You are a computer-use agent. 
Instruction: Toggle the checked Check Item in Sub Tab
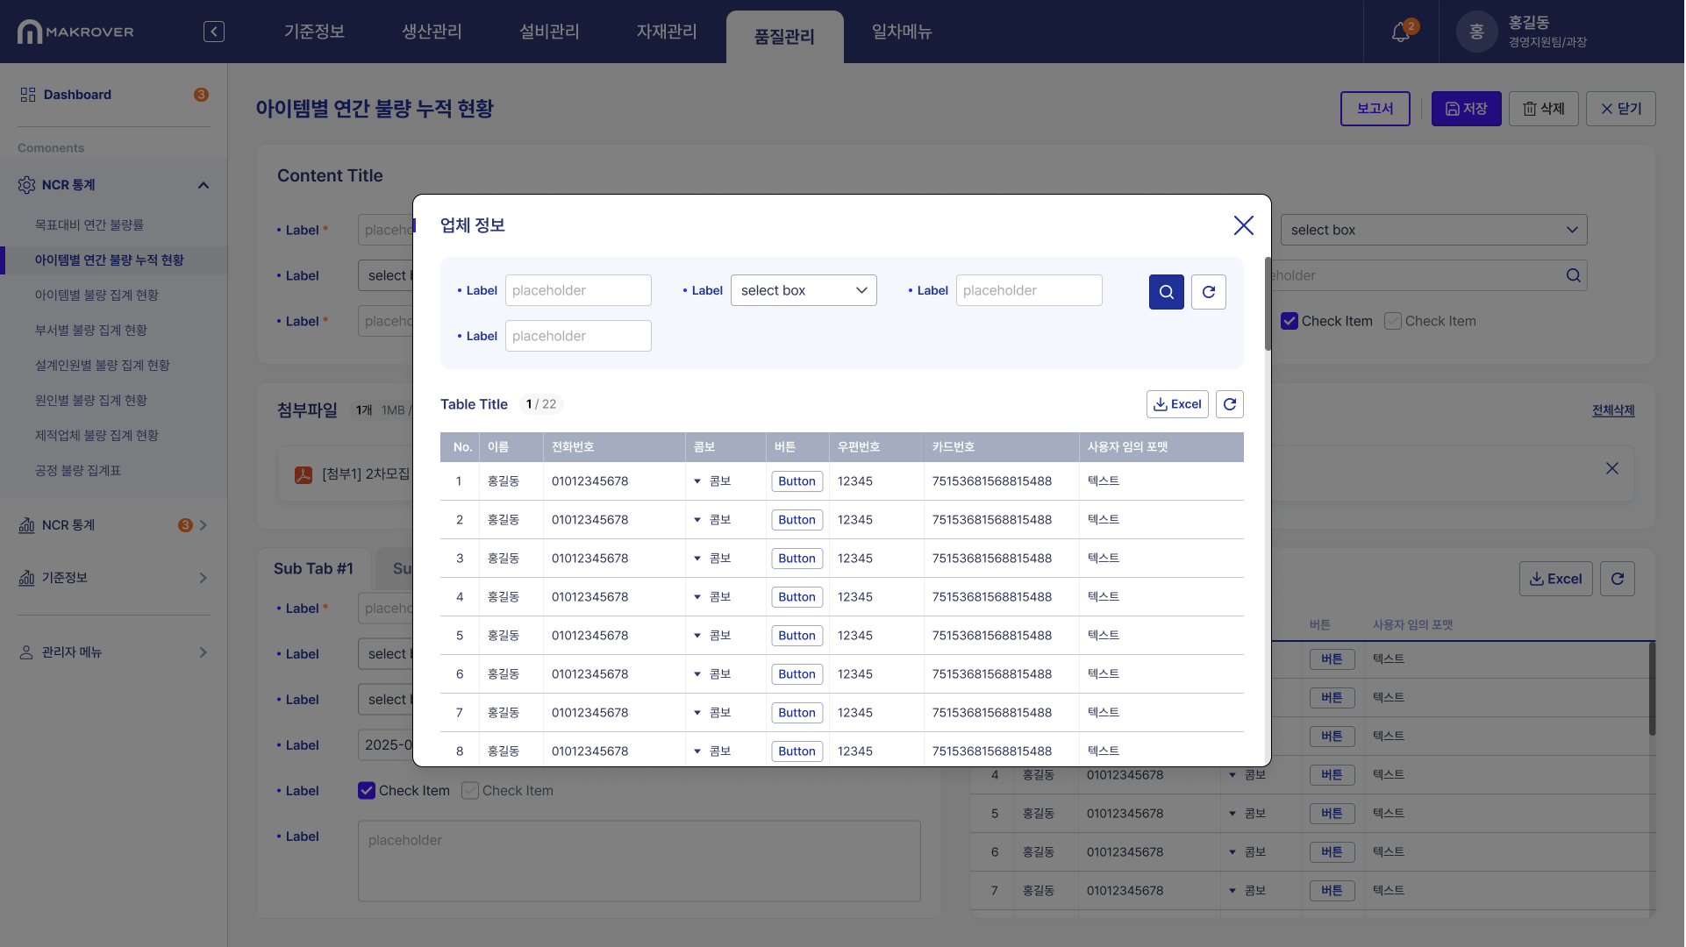click(367, 790)
